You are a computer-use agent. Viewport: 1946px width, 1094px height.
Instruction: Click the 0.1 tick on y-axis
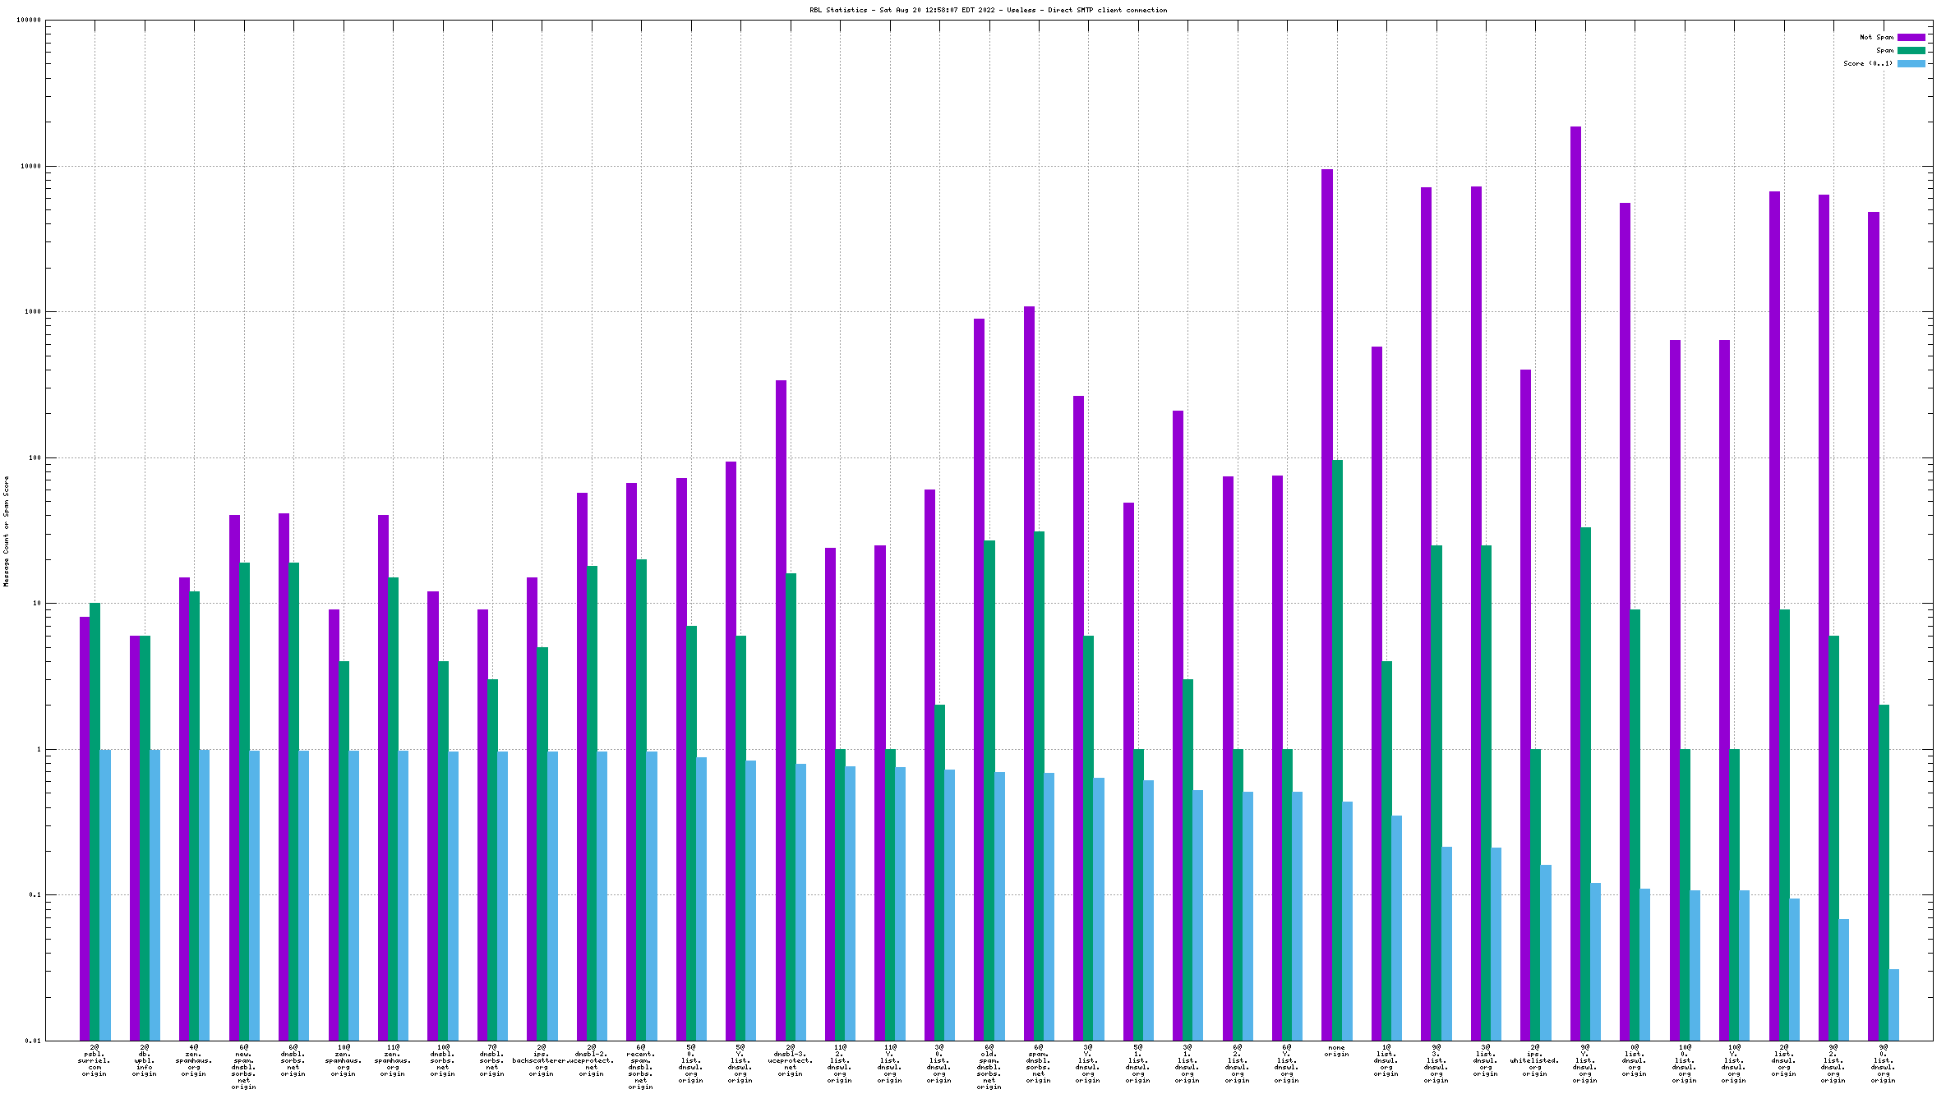tap(33, 895)
